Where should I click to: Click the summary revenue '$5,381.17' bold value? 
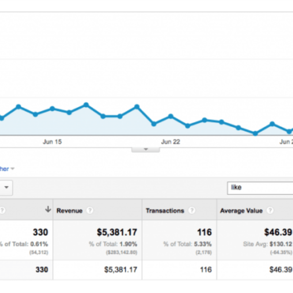(117, 232)
